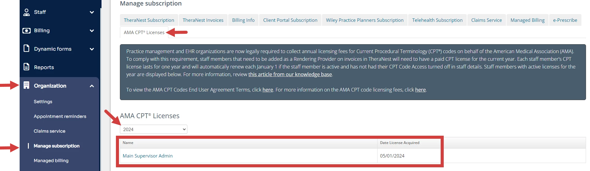Switch to e-Prescribe tab

(565, 20)
